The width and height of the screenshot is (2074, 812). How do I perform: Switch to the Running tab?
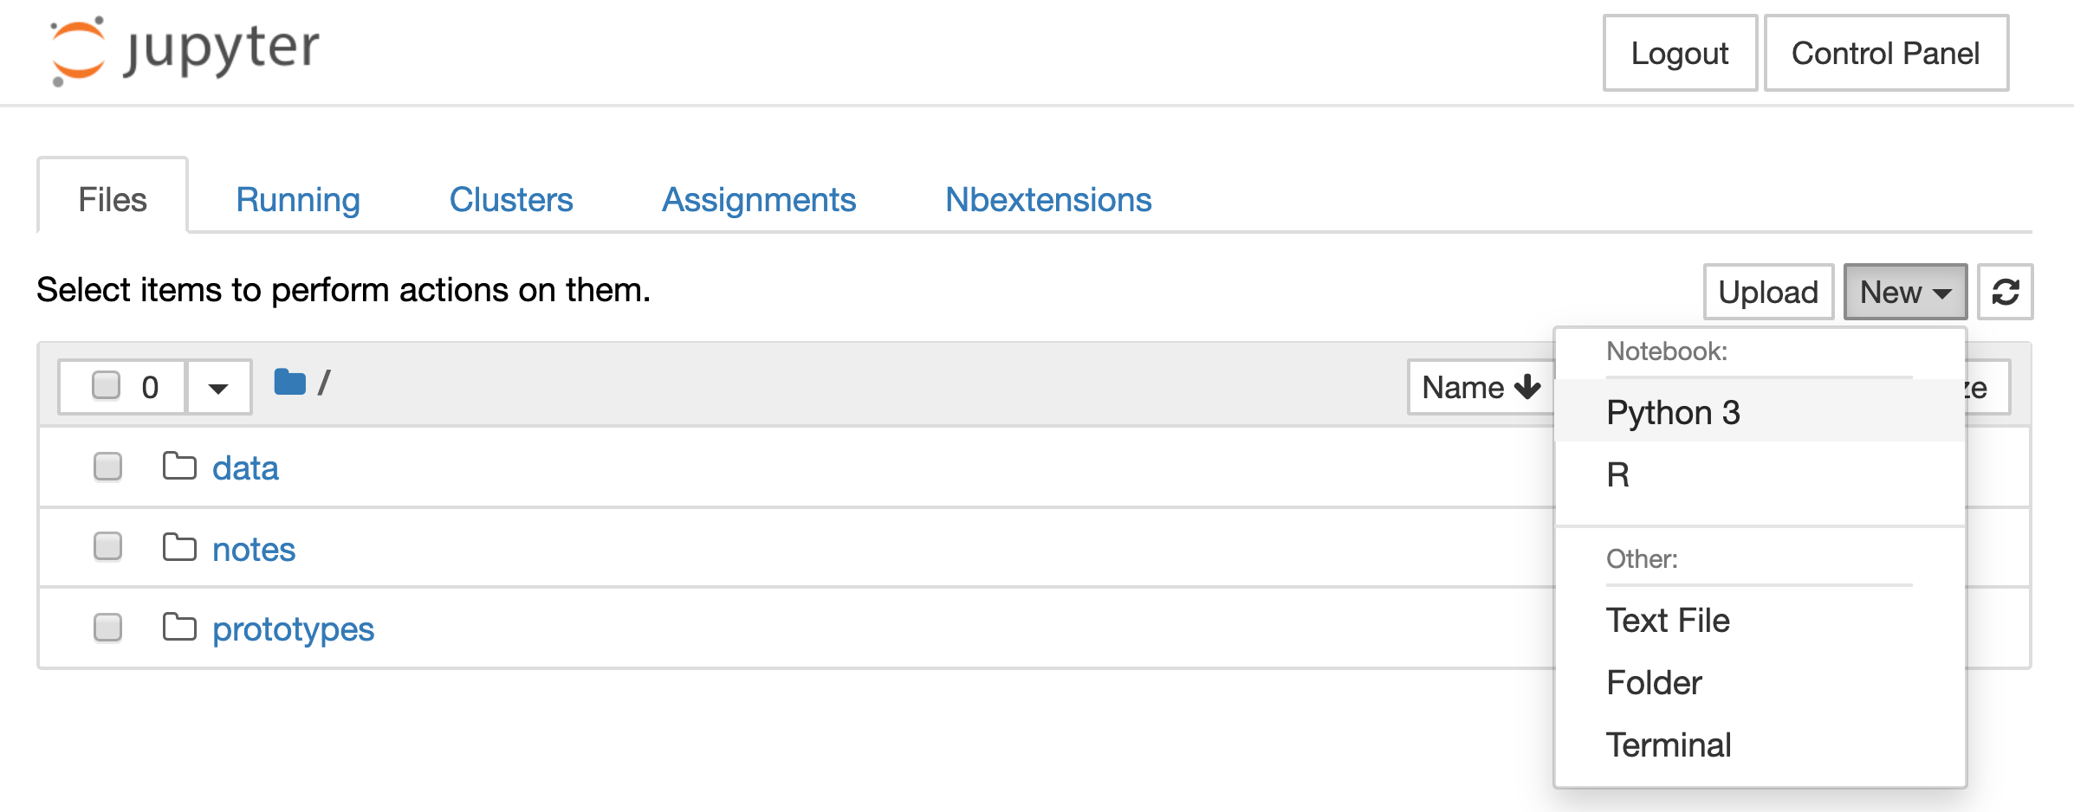click(298, 200)
